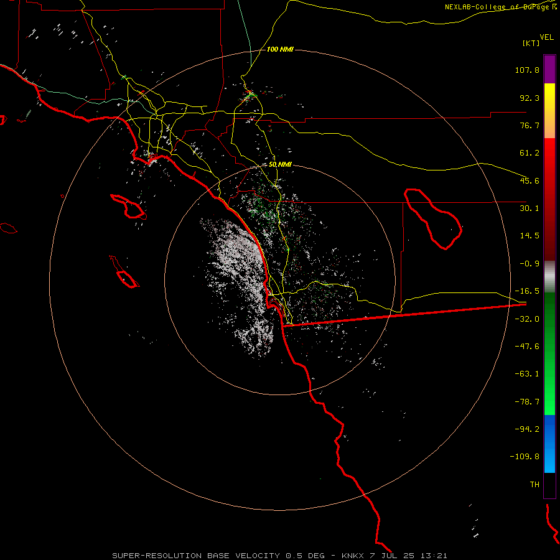Click the [KT] units label
This screenshot has width=560, height=560.
click(531, 43)
